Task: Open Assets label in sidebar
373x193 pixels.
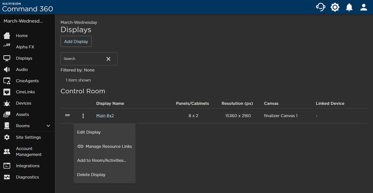Action: click(x=22, y=114)
